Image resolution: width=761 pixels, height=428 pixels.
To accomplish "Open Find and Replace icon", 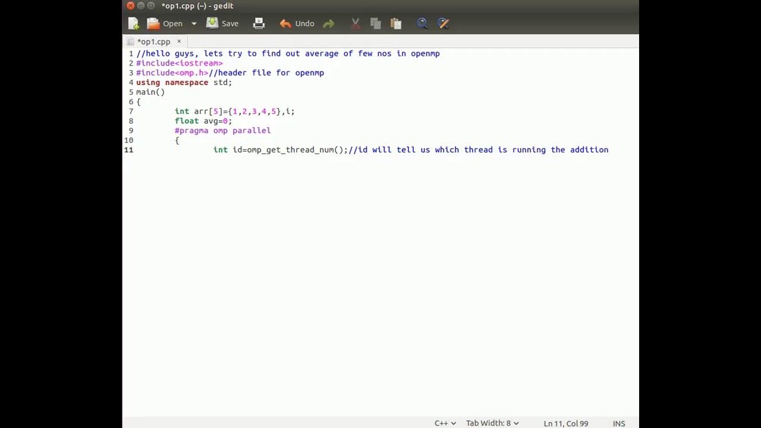I will [443, 24].
